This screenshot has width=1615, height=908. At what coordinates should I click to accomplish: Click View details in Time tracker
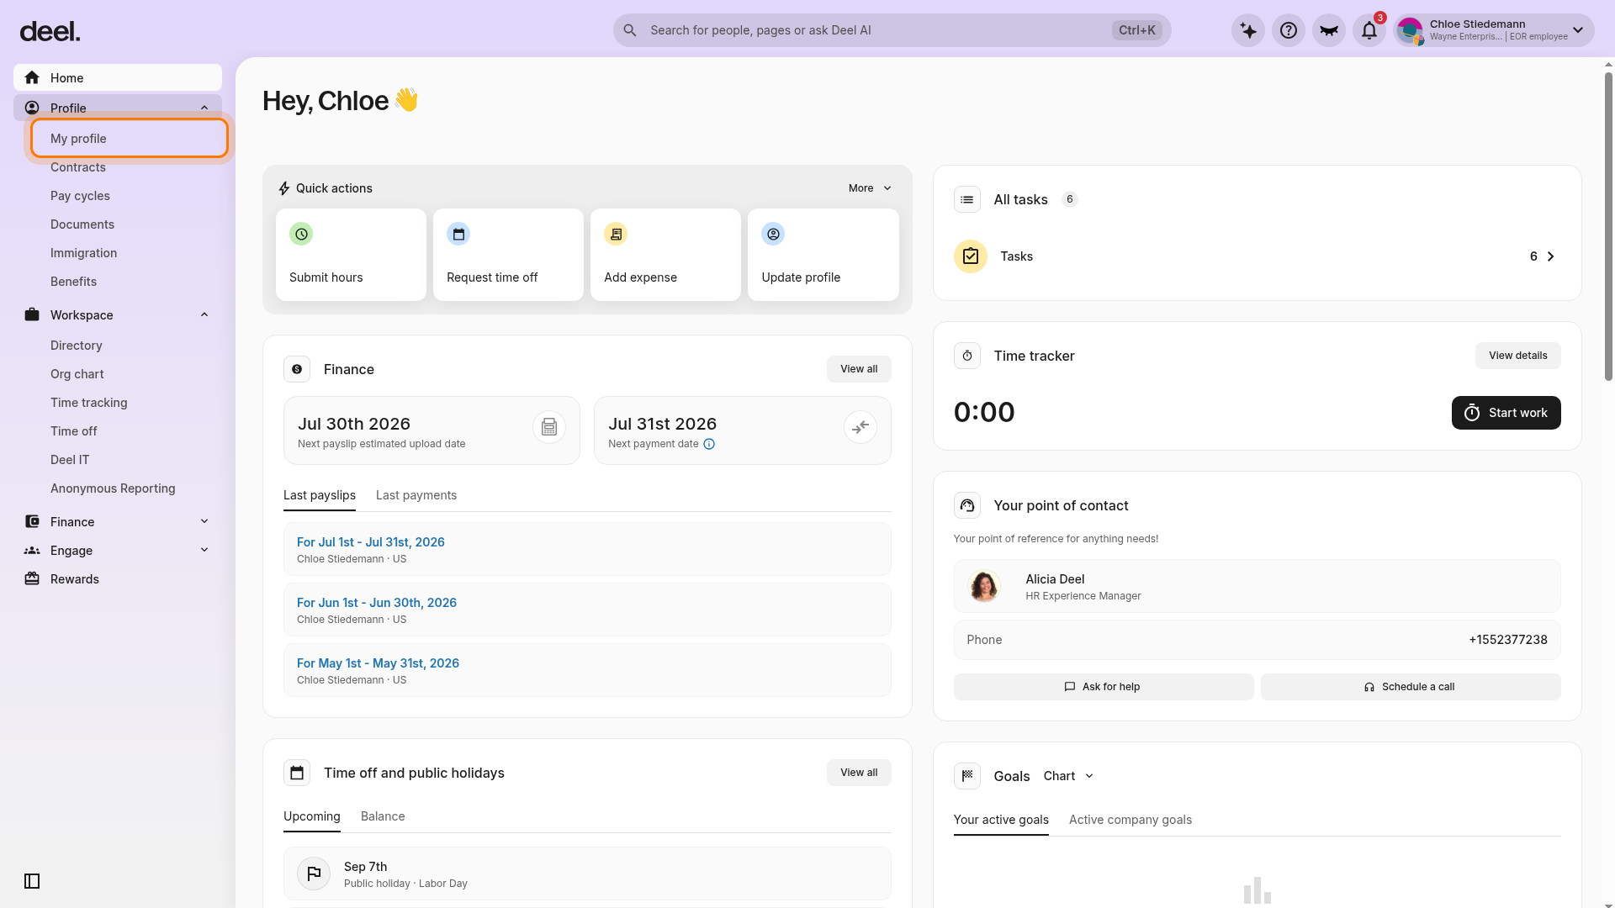(1518, 356)
